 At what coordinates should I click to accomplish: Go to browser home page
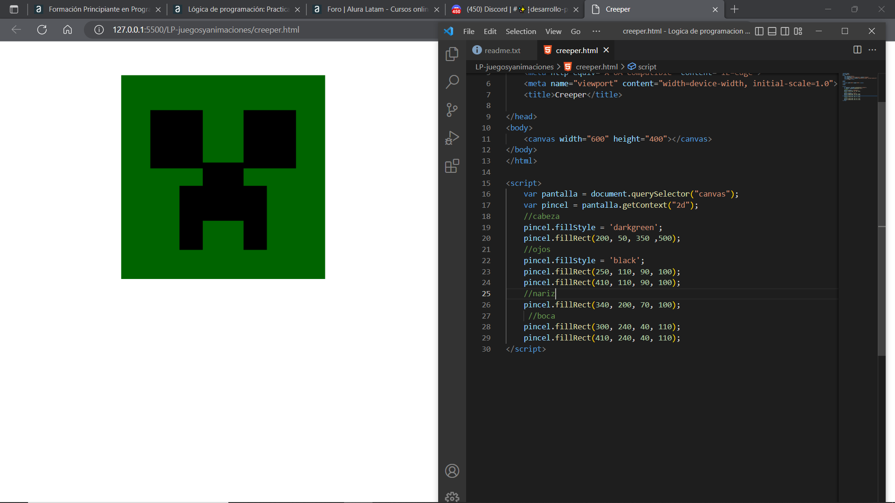click(68, 30)
